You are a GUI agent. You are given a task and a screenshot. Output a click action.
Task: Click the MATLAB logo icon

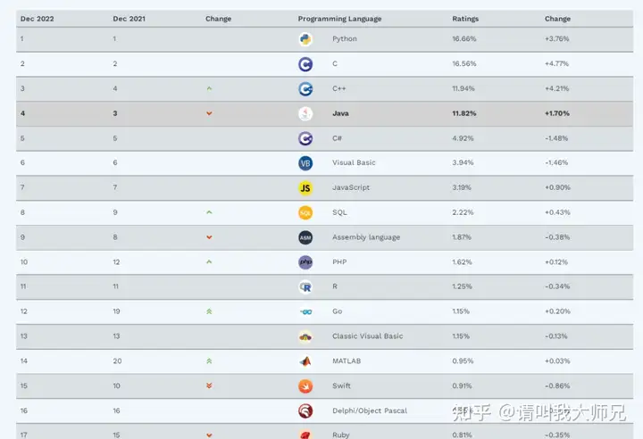[305, 361]
